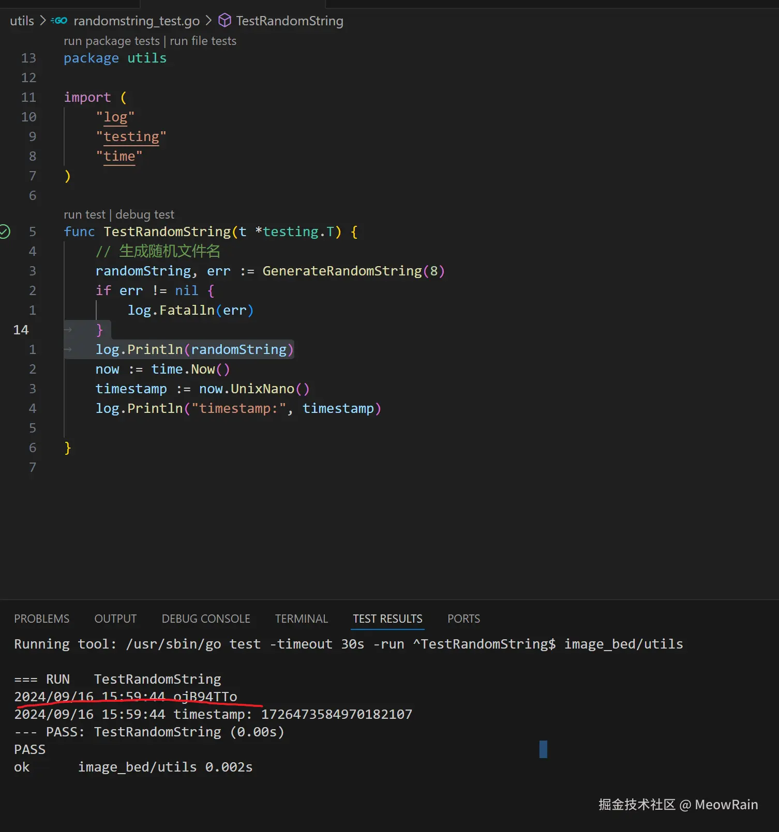The width and height of the screenshot is (779, 832).
Task: Click log.Println("timestamp:", timestamp) line
Action: [238, 409]
